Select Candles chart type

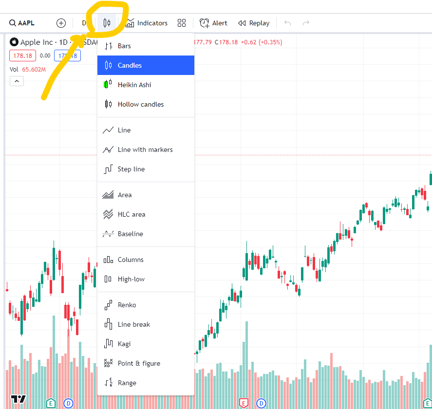click(146, 65)
